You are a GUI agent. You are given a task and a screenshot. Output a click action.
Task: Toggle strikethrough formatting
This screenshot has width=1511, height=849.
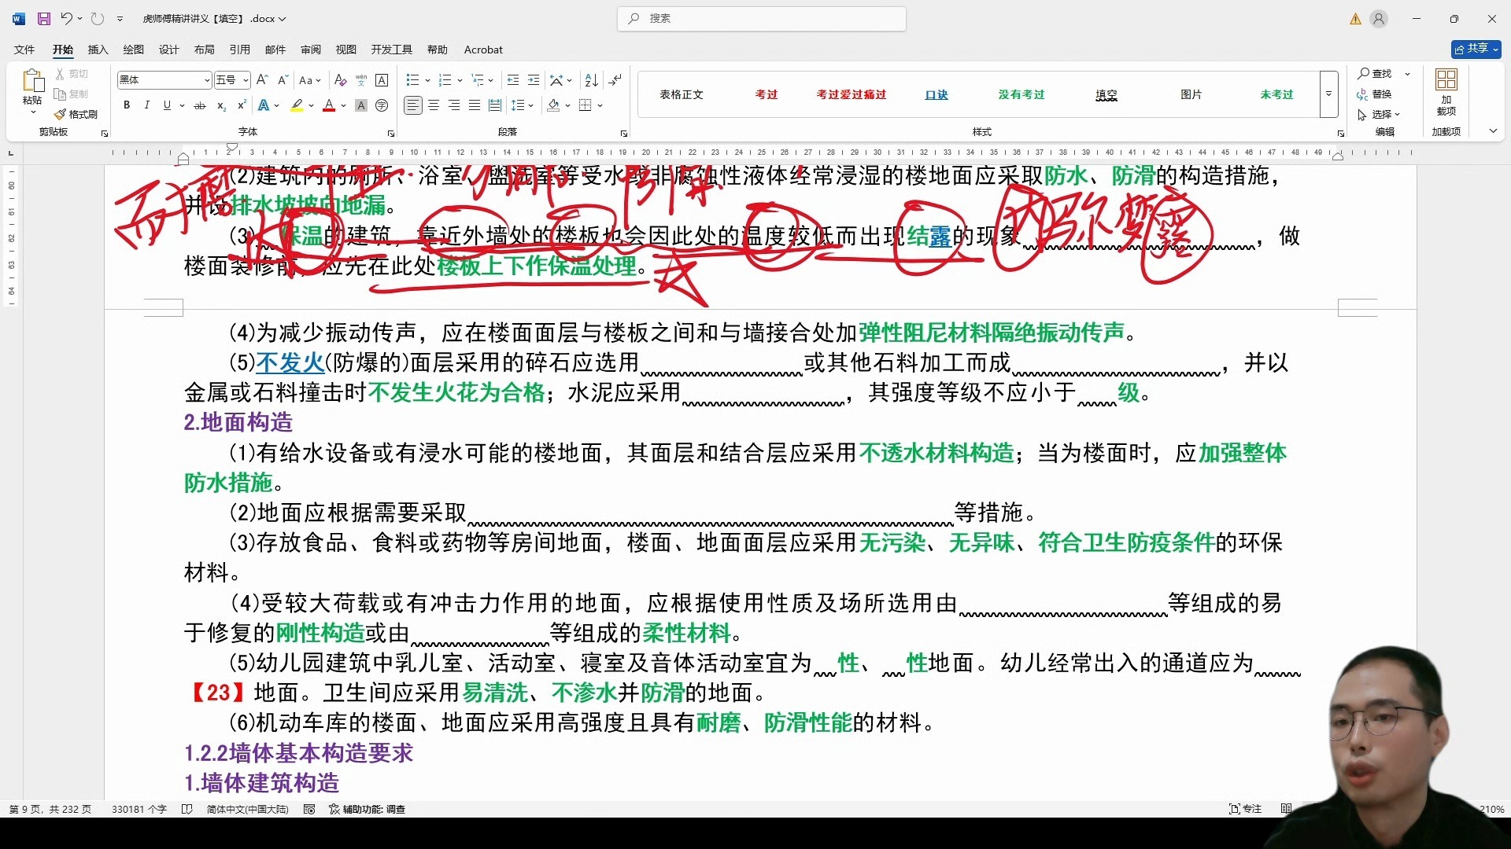click(200, 105)
